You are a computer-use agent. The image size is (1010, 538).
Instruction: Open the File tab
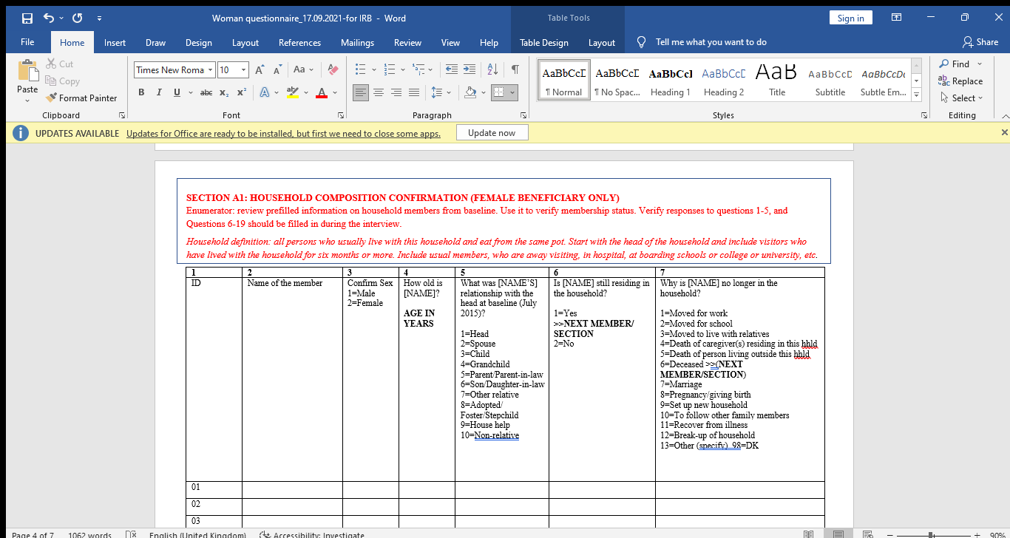[28, 42]
